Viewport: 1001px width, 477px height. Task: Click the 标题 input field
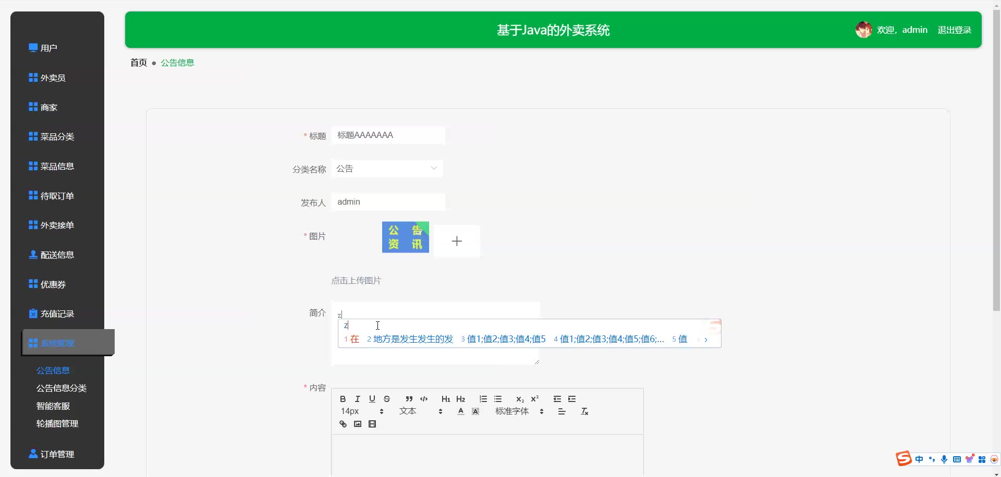388,135
